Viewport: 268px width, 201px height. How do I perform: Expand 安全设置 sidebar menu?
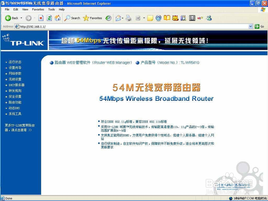(15, 96)
